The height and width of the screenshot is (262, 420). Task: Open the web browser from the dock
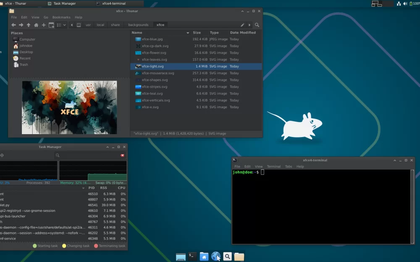pos(216,256)
